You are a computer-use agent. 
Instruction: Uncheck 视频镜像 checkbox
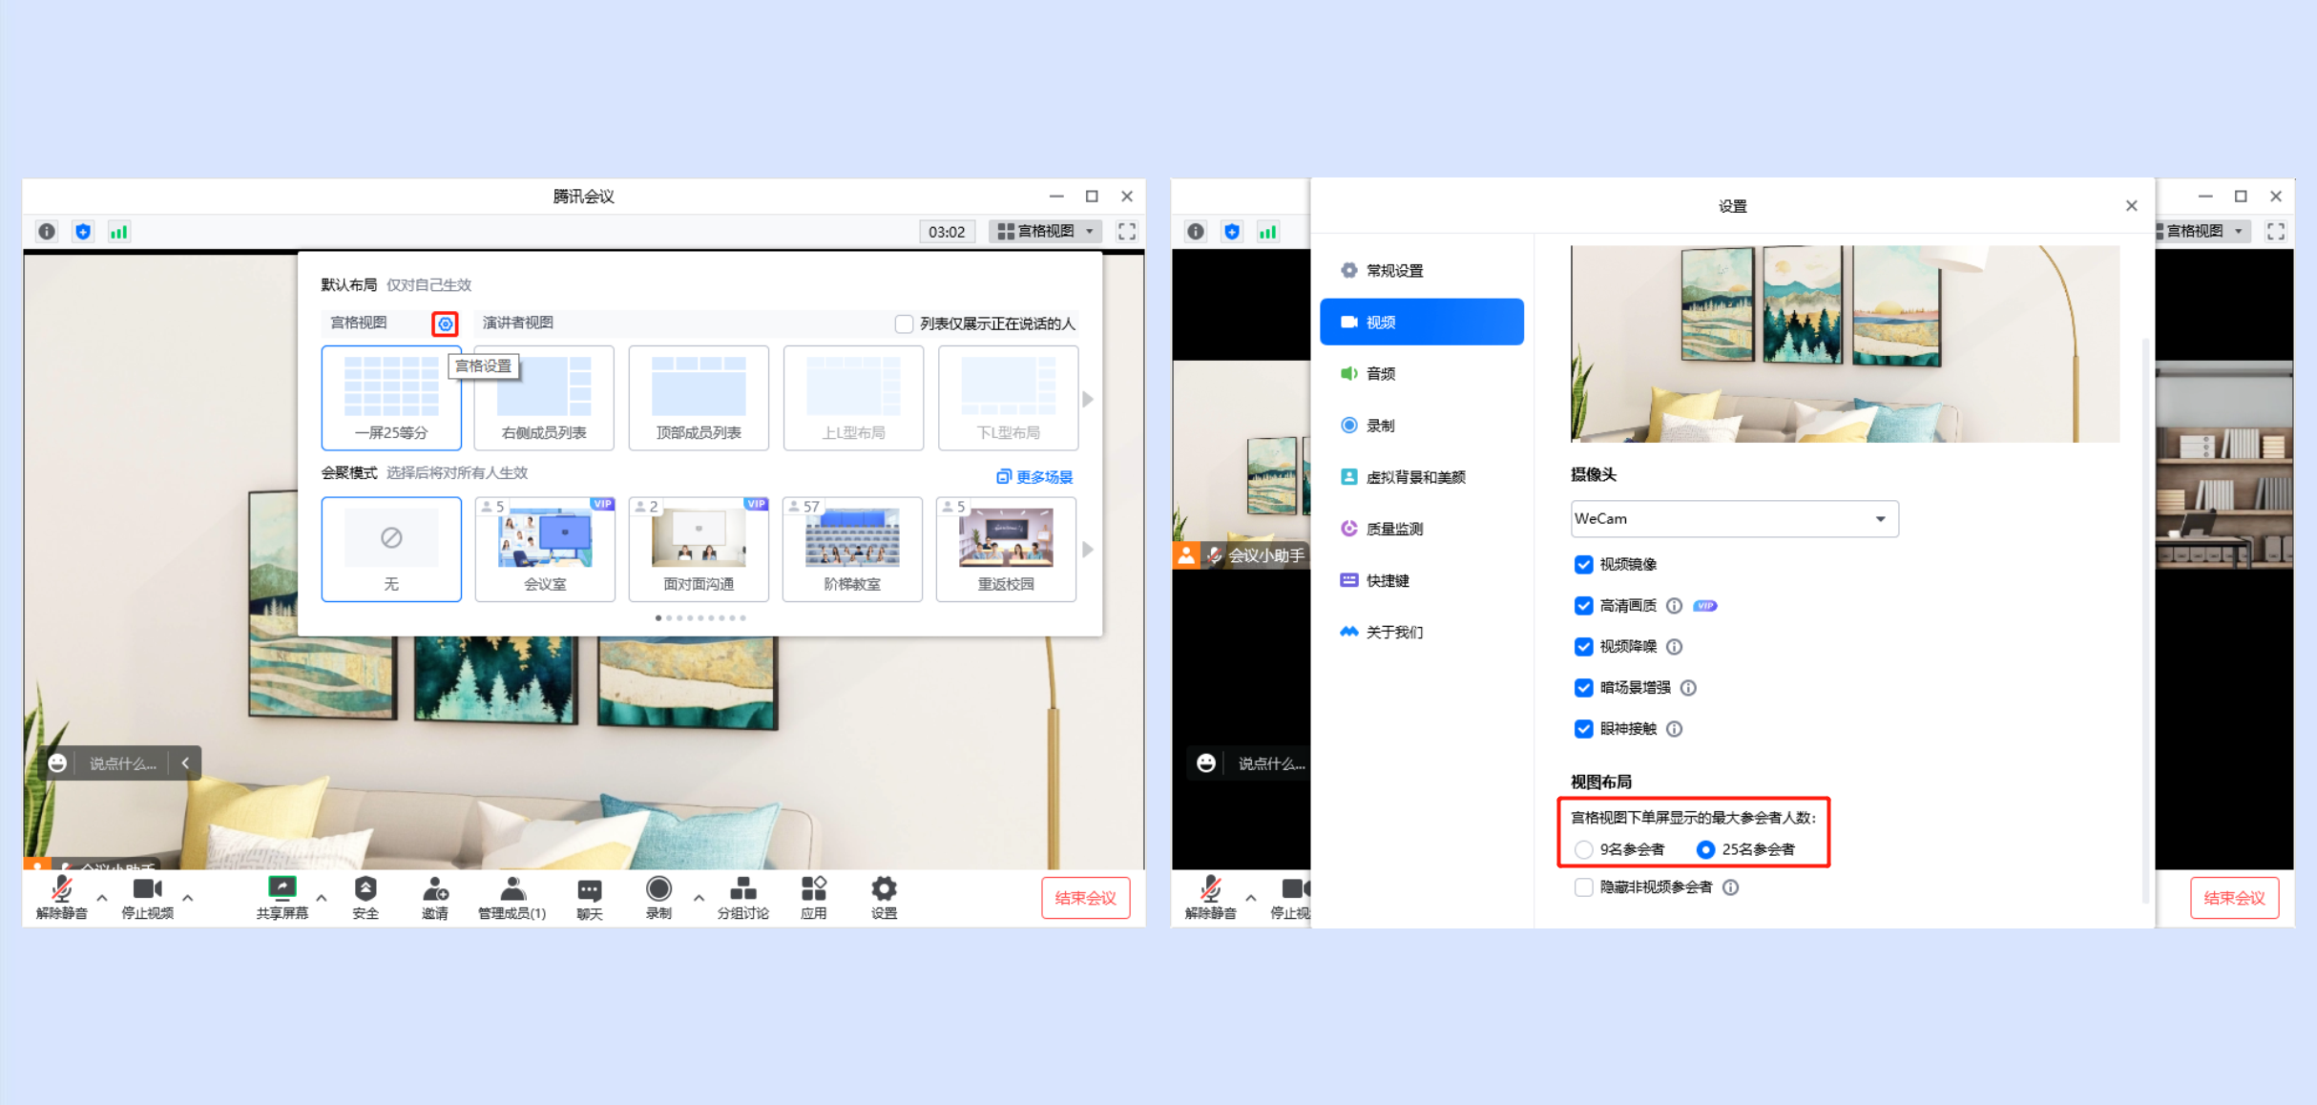click(x=1583, y=565)
